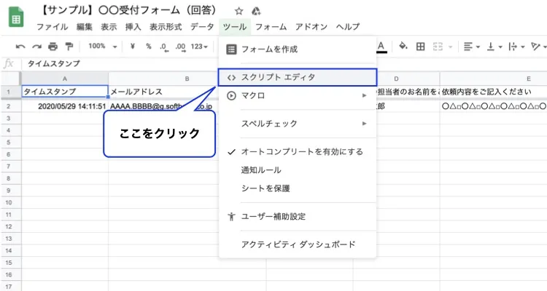The width and height of the screenshot is (547, 291).
Task: Open the 挿入 menu
Action: 133,27
